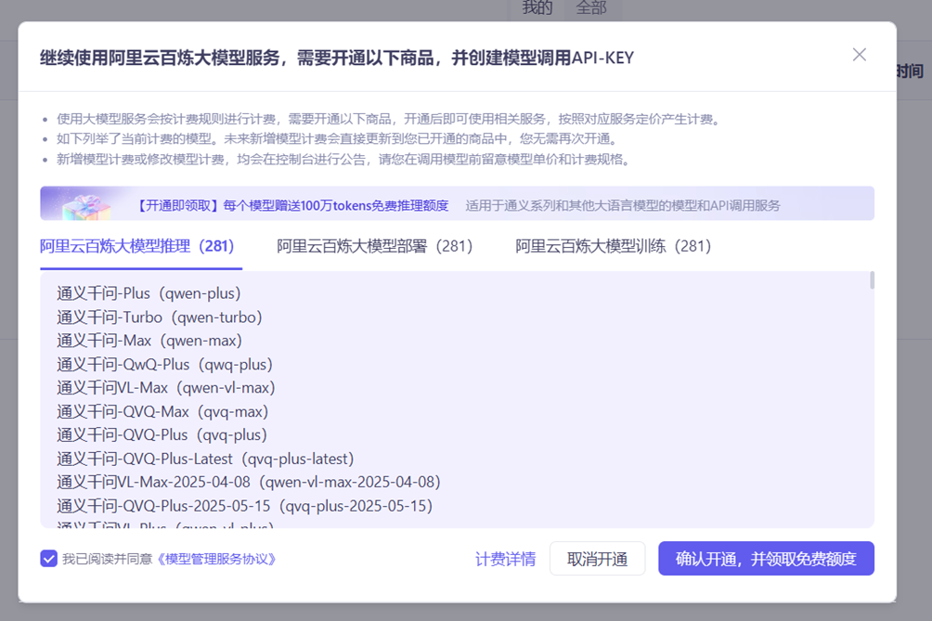Click the third bullet about 控制台进行公告
The width and height of the screenshot is (932, 621).
pos(344,160)
